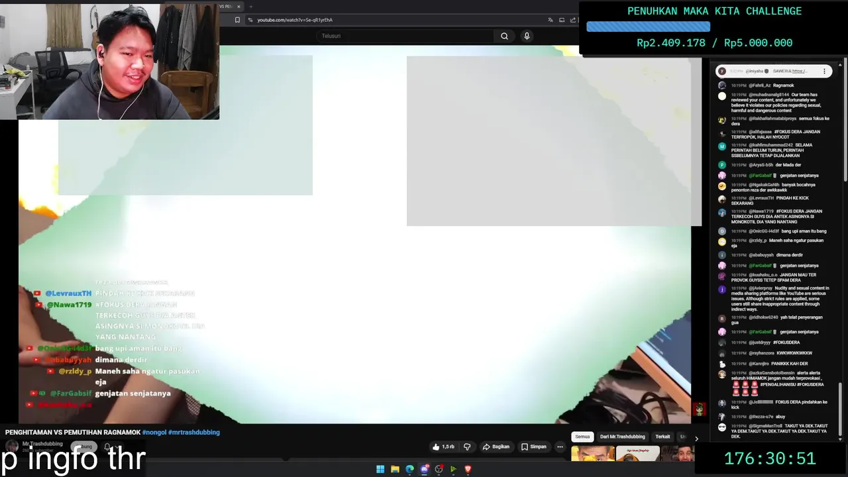Open a new browser tab with plus
Image resolution: width=848 pixels, height=477 pixels.
(250, 7)
